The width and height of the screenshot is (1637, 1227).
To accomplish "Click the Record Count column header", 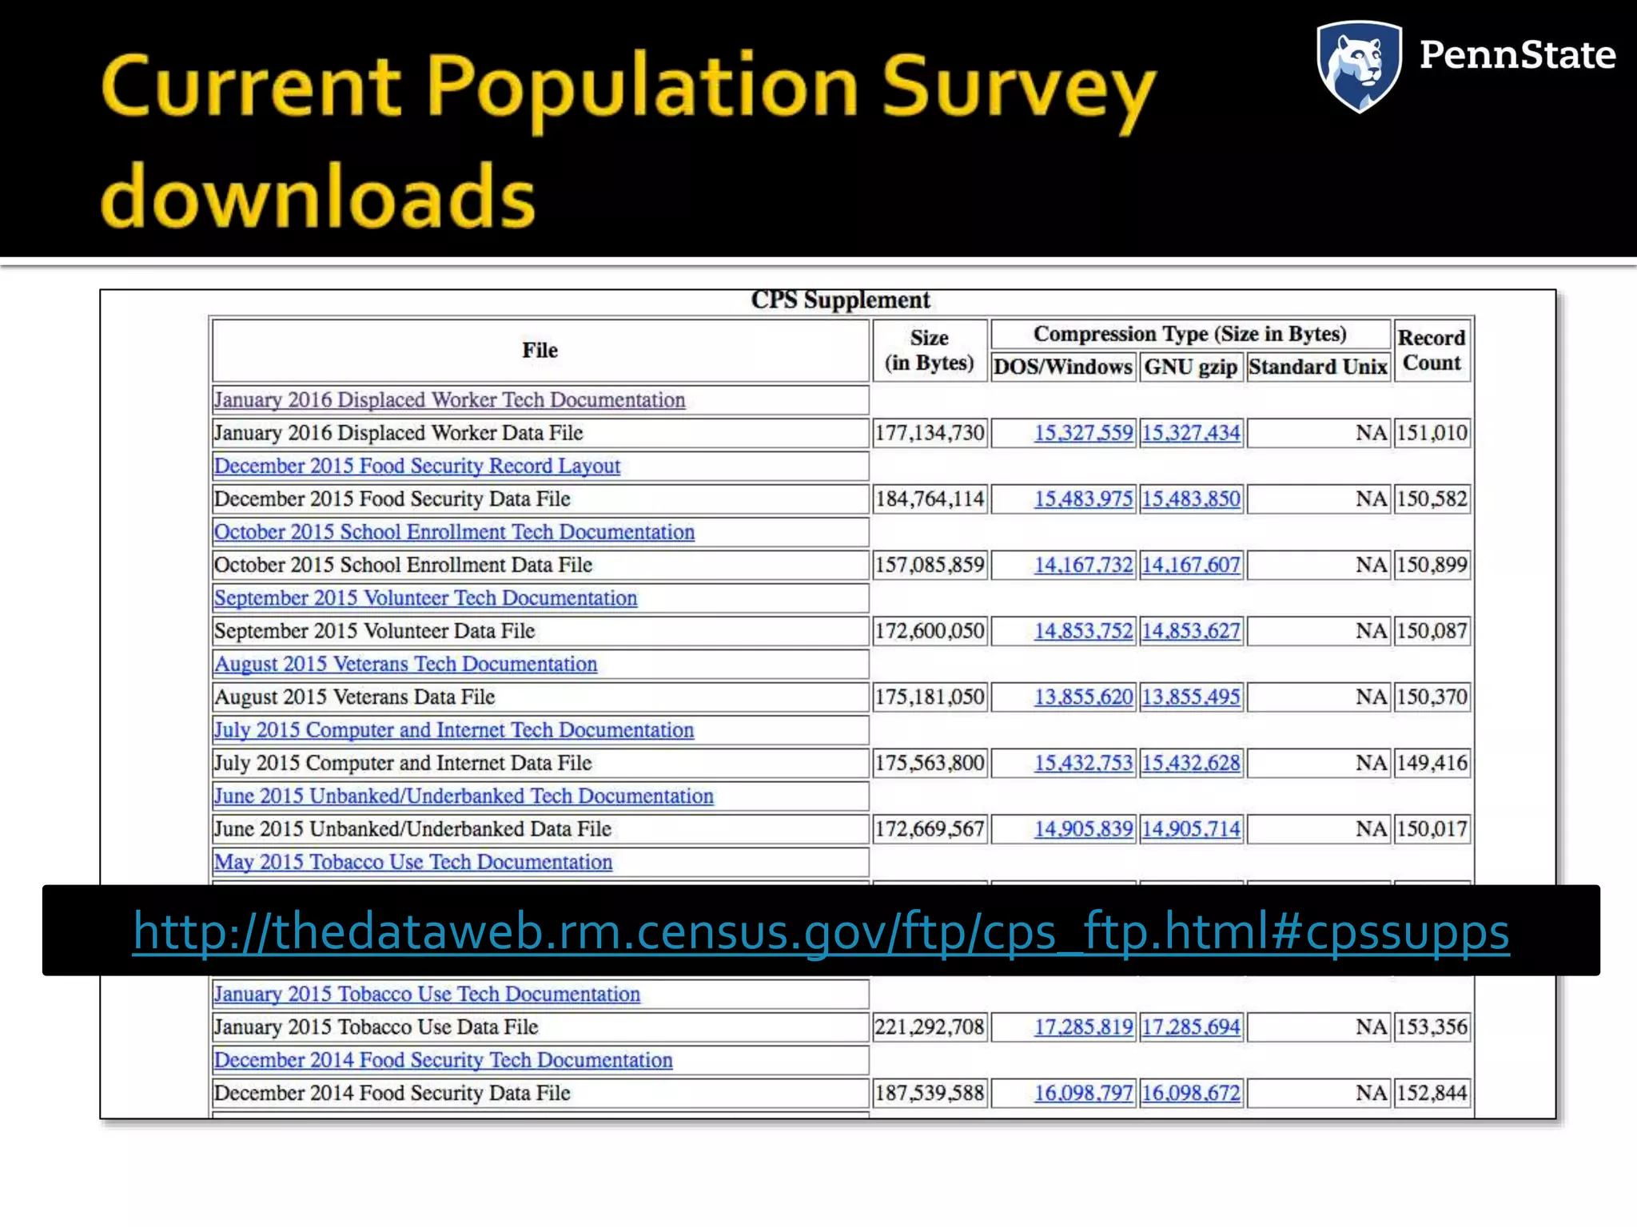I will click(x=1432, y=351).
